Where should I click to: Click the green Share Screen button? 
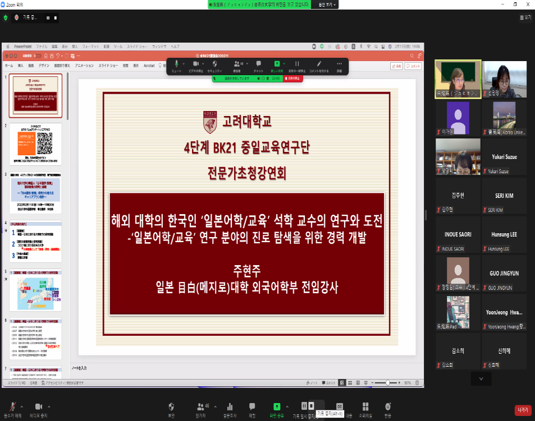pos(276,406)
